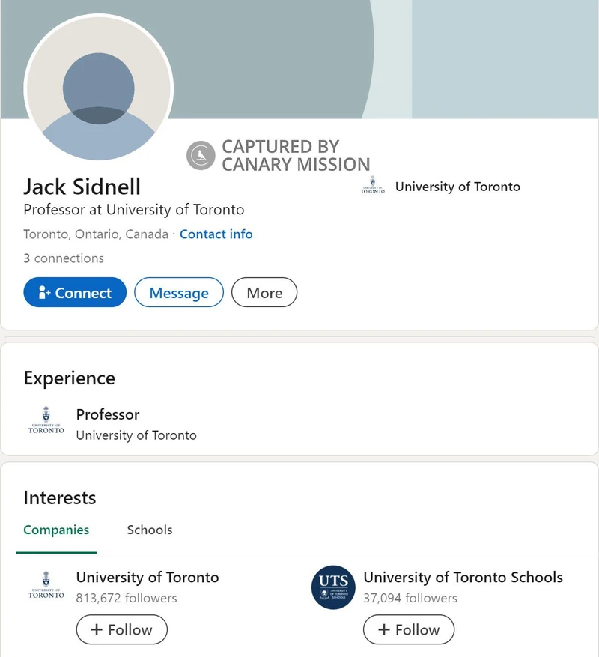Viewport: 599px width, 657px height.
Task: Click the 813,672 followers count
Action: click(126, 598)
